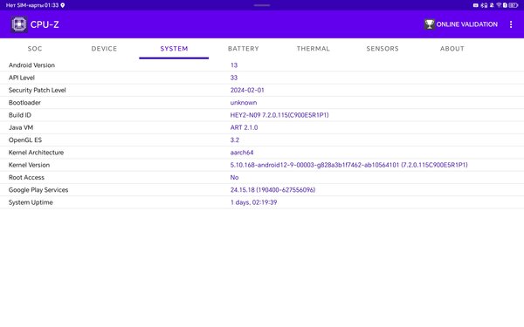Go to the ABOUT tab
This screenshot has height=327, width=524.
[x=452, y=49]
